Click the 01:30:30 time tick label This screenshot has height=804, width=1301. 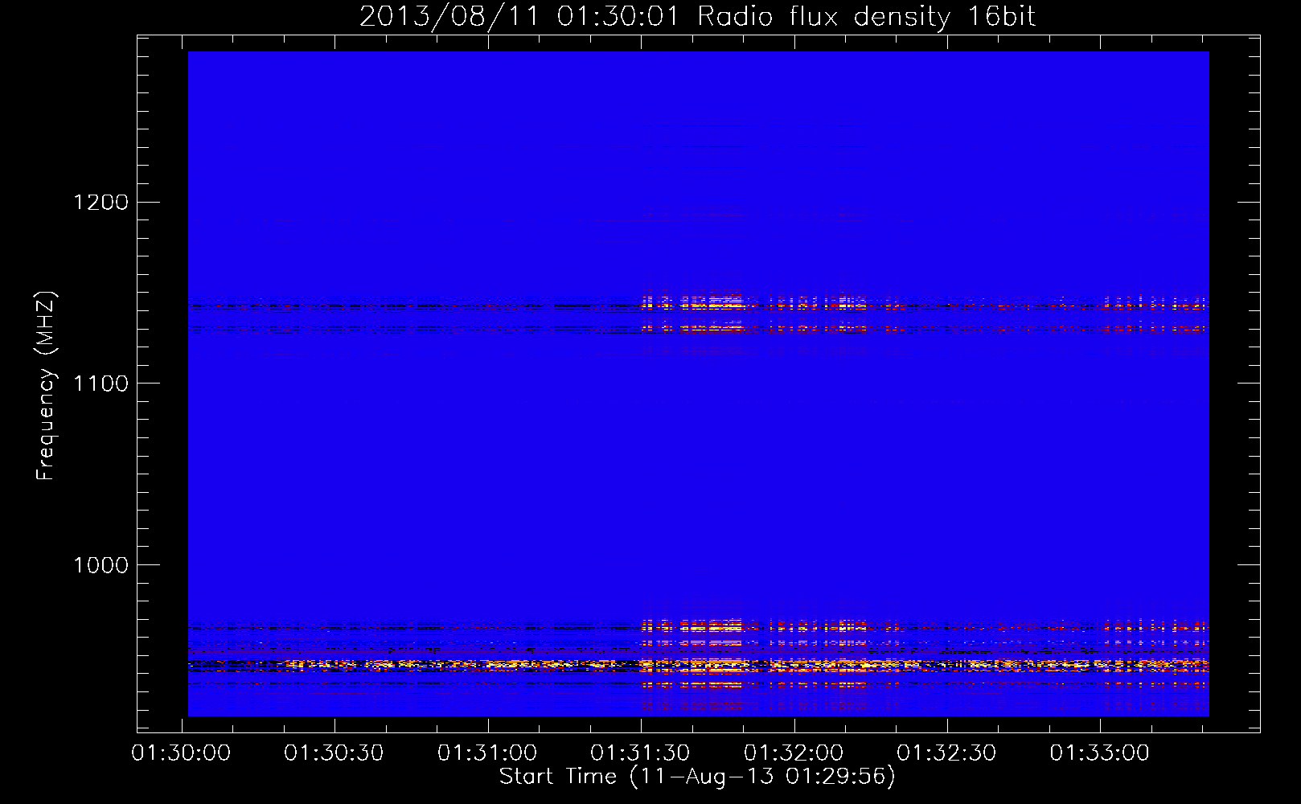point(334,753)
